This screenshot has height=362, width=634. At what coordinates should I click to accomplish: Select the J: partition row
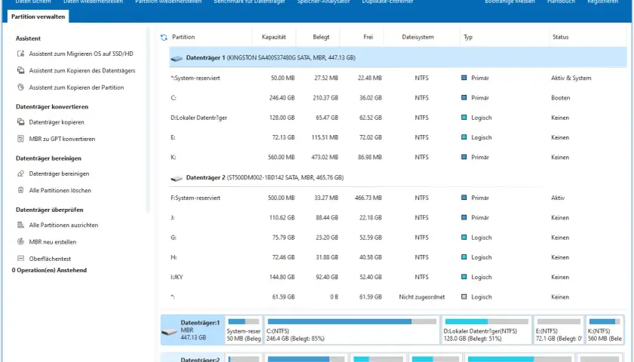point(398,217)
